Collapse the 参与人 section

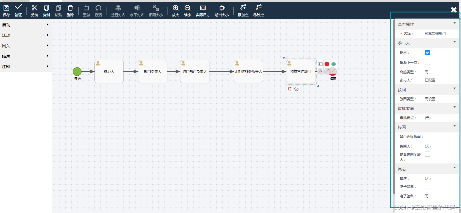click(454, 42)
